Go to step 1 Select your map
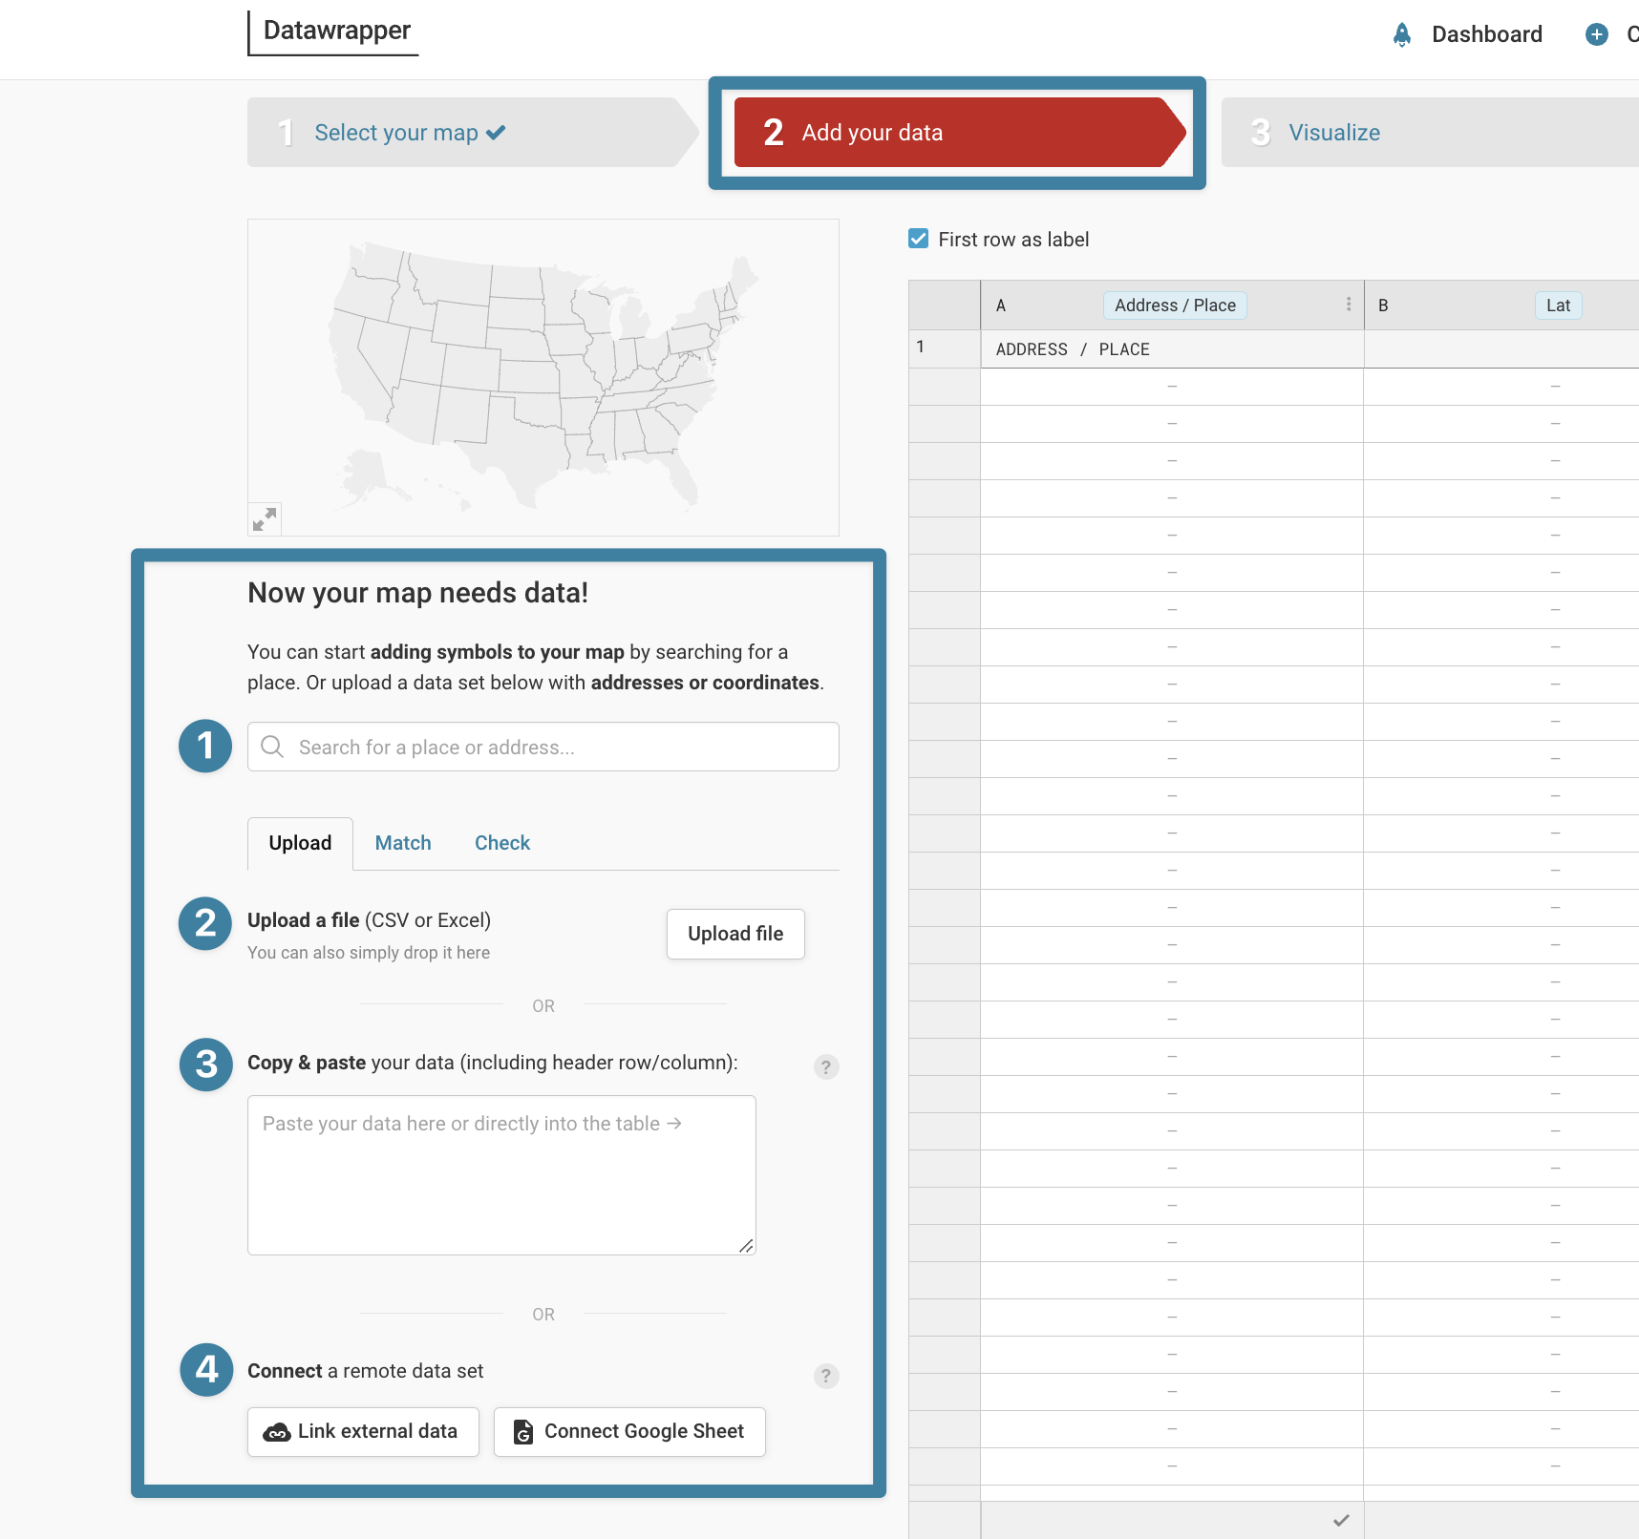 click(473, 133)
